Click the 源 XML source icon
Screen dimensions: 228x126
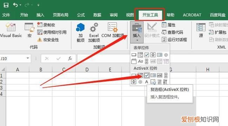pos(201,30)
